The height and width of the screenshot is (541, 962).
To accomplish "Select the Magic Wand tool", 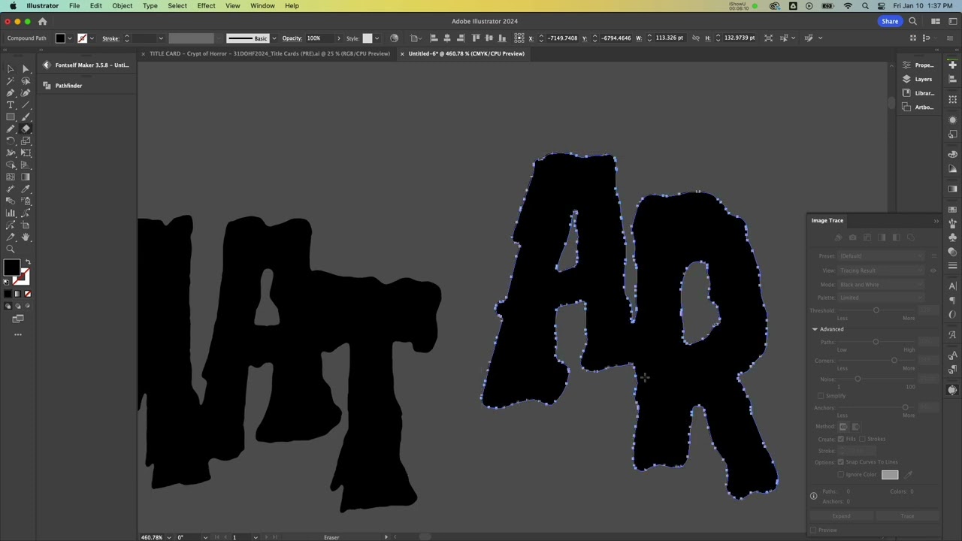I will point(11,81).
